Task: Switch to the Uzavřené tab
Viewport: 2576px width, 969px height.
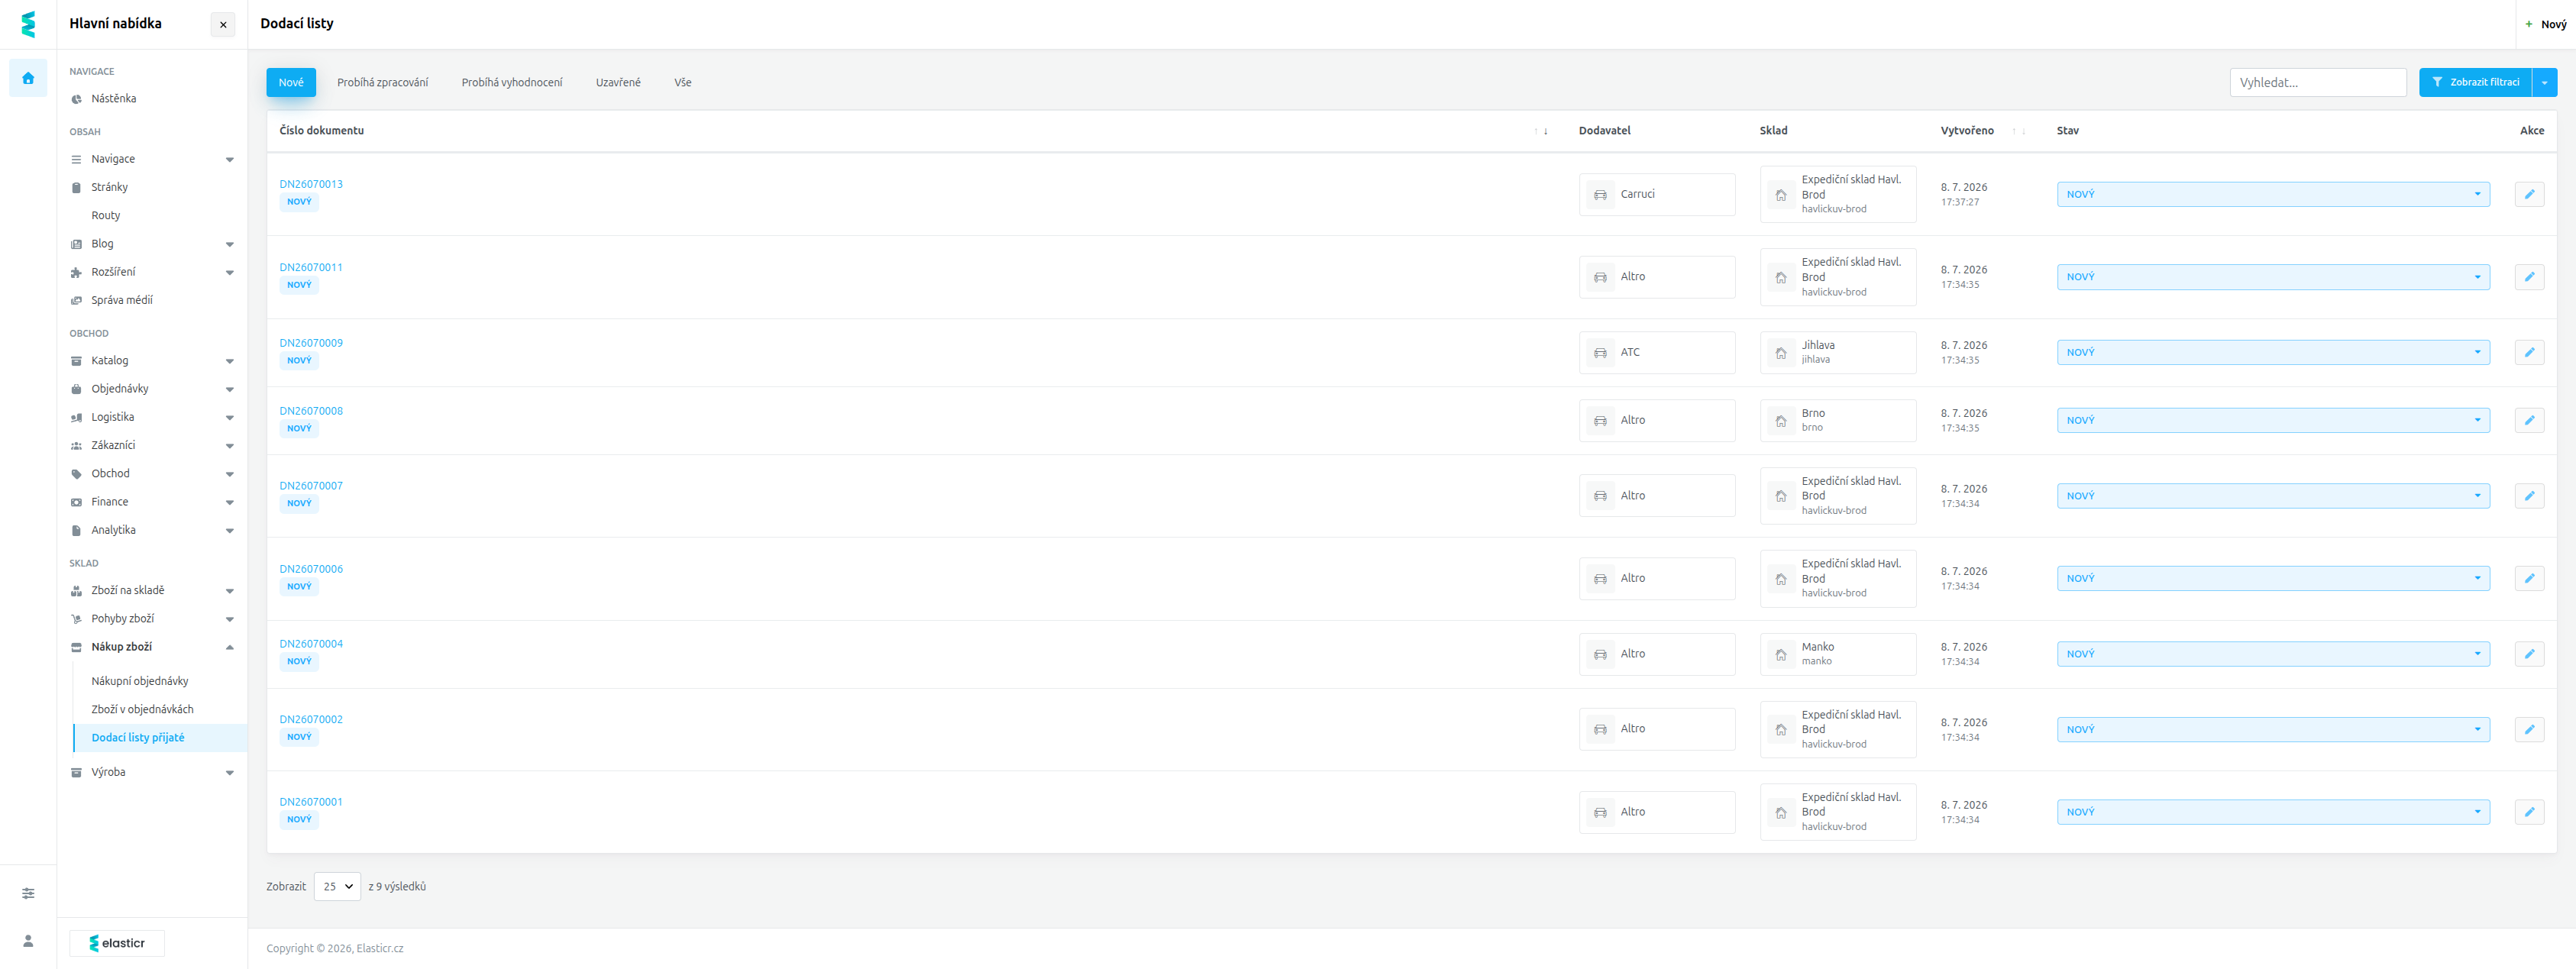Action: 618,82
